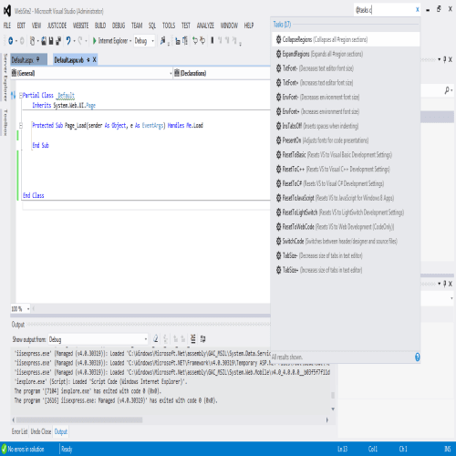The width and height of the screenshot is (456, 456).
Task: Open the Debug solution configuration dropdown
Action: (144, 41)
